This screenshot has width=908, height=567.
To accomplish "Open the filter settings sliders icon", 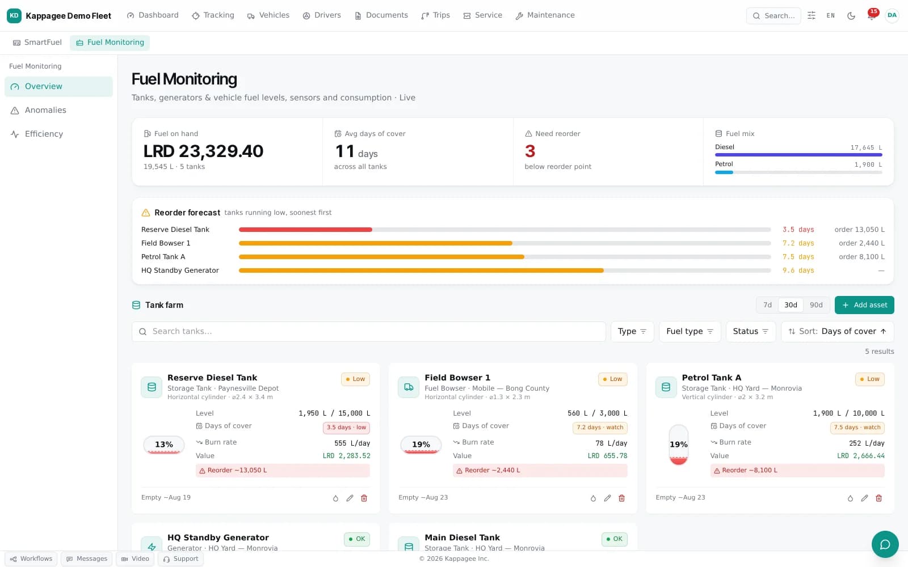I will click(812, 15).
